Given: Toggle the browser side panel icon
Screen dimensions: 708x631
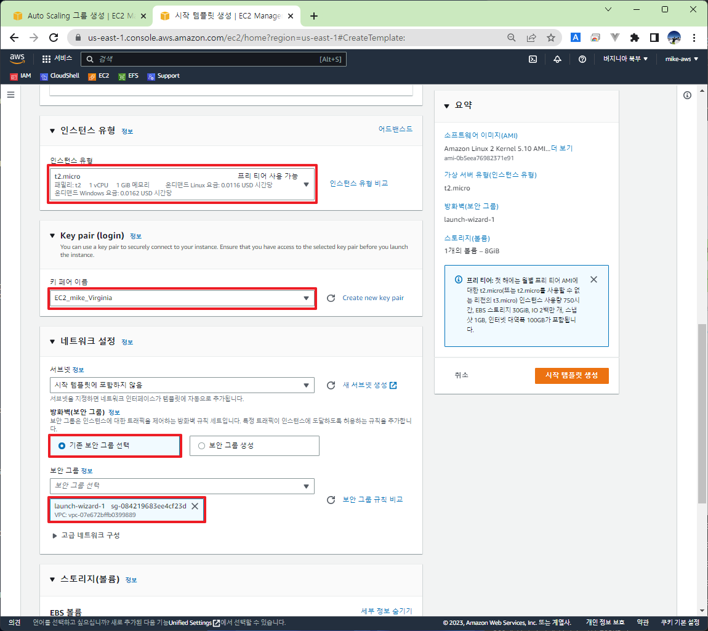Looking at the screenshot, I should pos(654,38).
